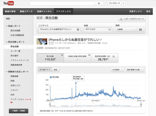Open the 全期間 period dropdown

[126, 30]
